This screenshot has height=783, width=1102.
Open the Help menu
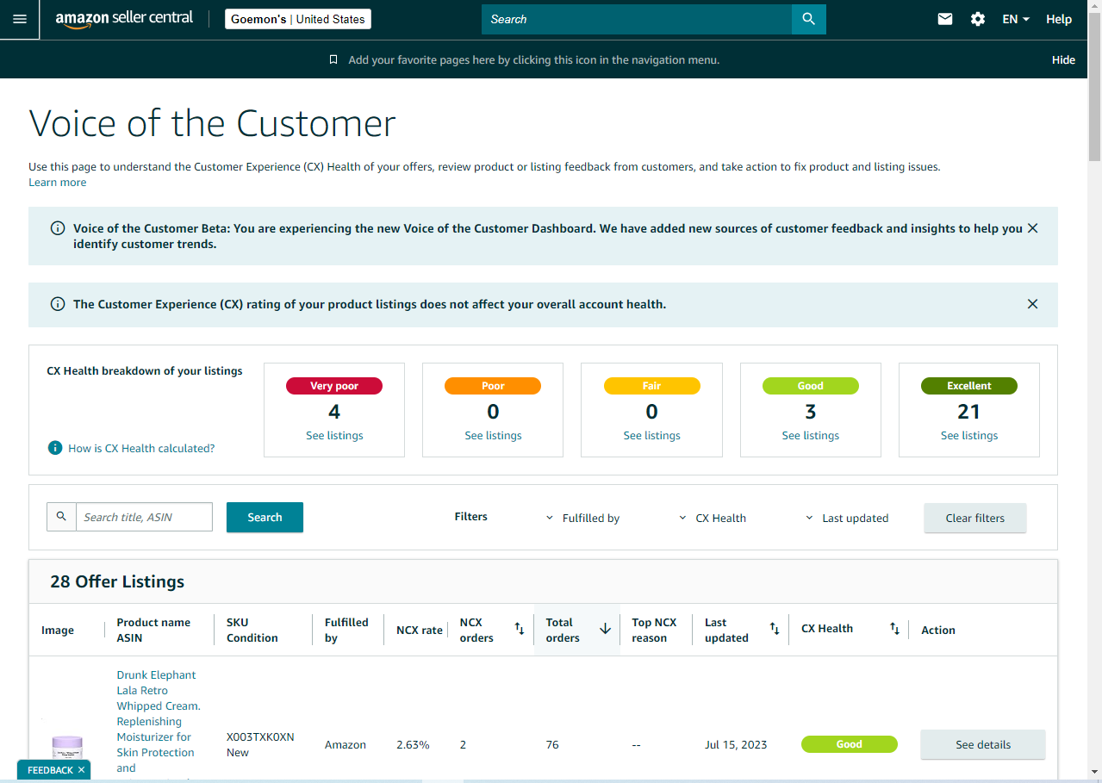point(1059,19)
